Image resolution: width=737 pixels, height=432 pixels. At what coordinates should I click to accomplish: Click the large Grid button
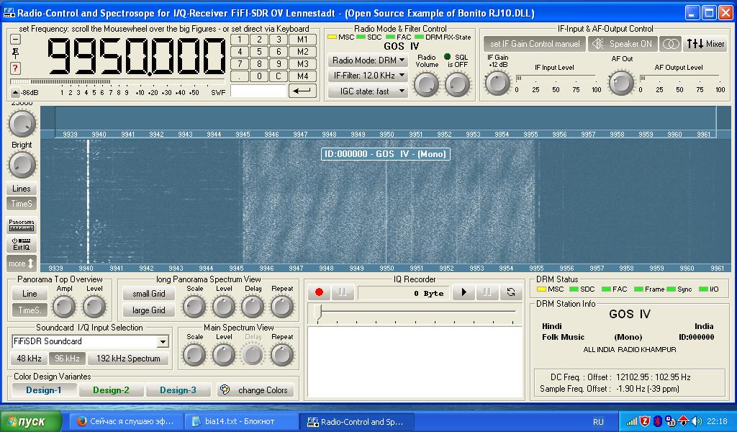tap(148, 310)
